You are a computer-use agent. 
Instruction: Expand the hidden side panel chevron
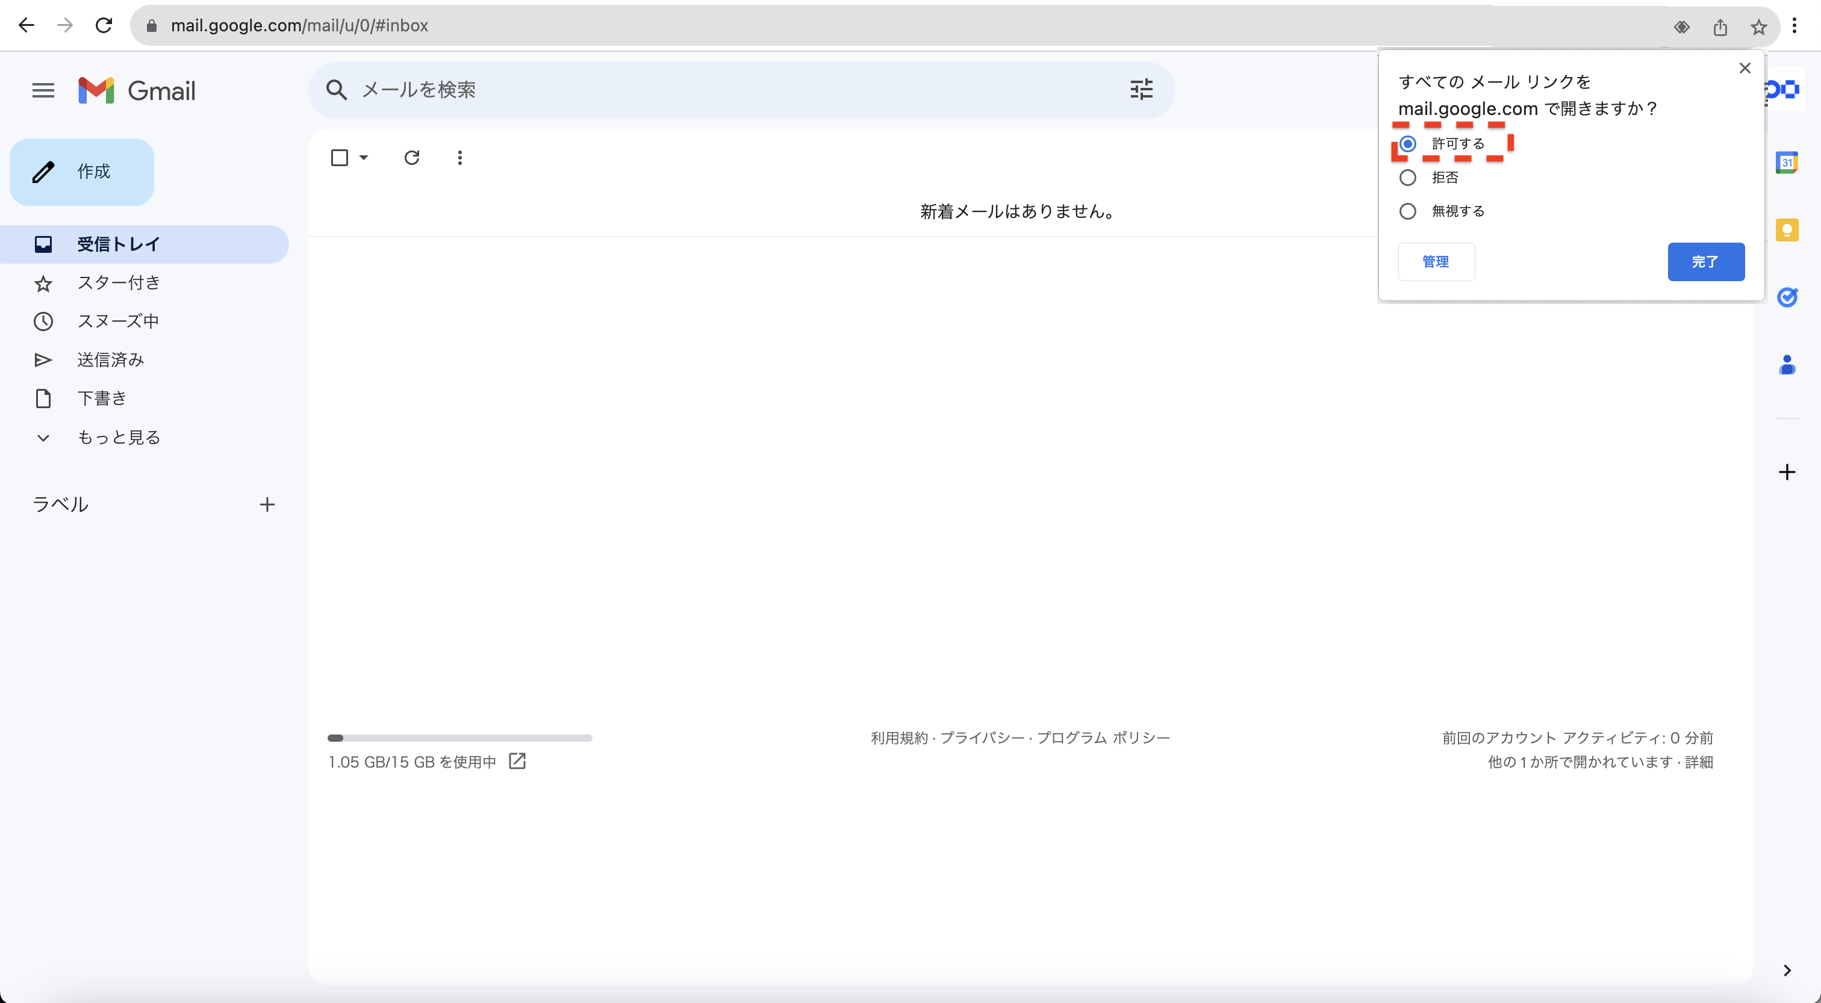coord(1786,970)
